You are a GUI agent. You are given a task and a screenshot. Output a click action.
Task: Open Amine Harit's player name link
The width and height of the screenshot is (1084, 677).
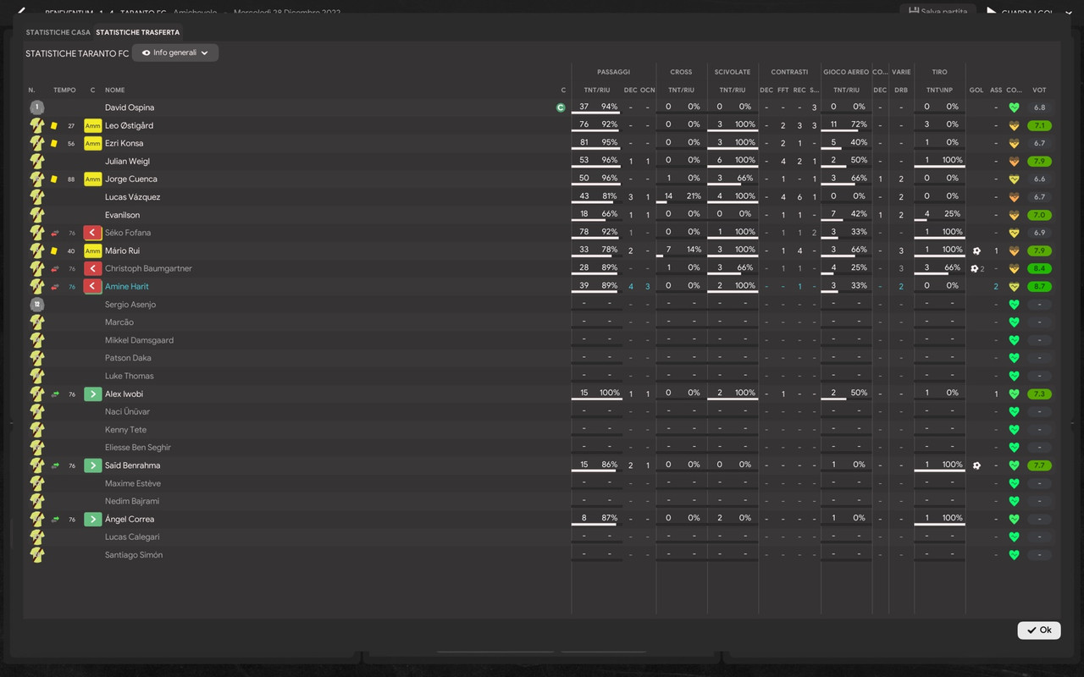[x=127, y=286]
